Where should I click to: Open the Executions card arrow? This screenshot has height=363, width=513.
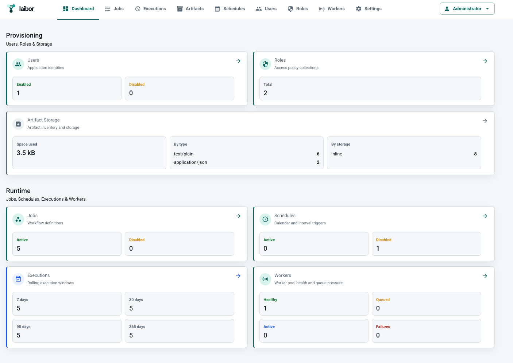pyautogui.click(x=238, y=276)
